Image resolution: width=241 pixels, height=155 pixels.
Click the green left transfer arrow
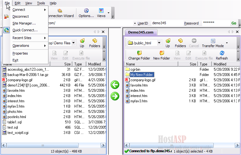pos(115,85)
